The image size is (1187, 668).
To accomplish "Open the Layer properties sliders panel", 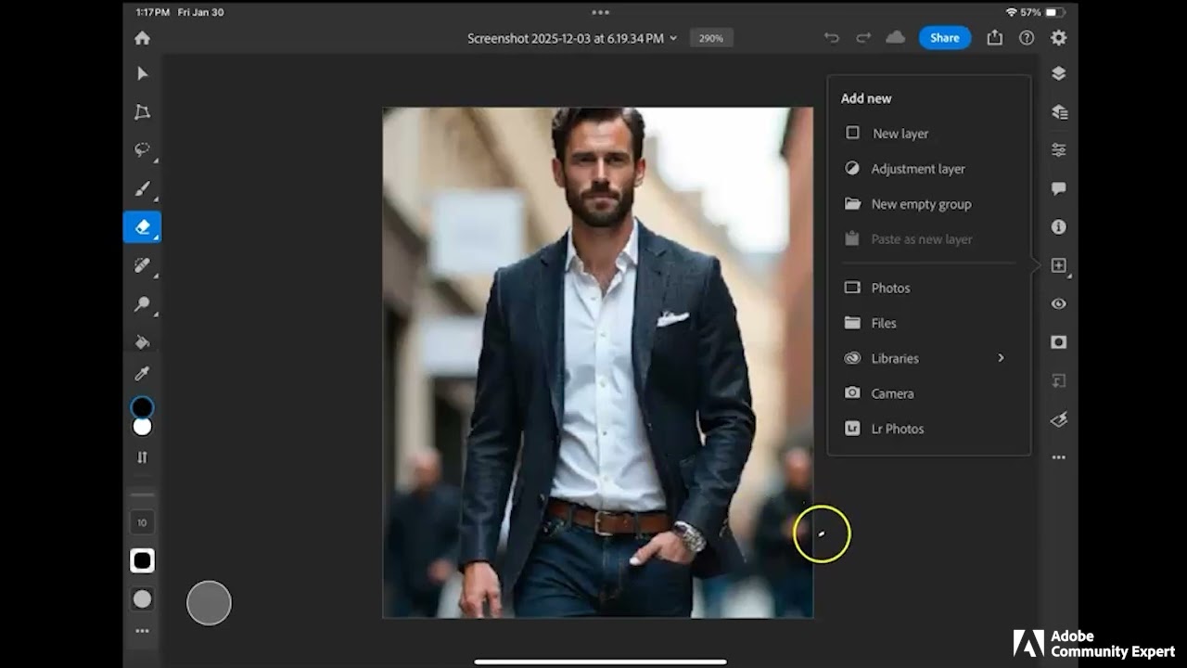I will [x=1059, y=150].
